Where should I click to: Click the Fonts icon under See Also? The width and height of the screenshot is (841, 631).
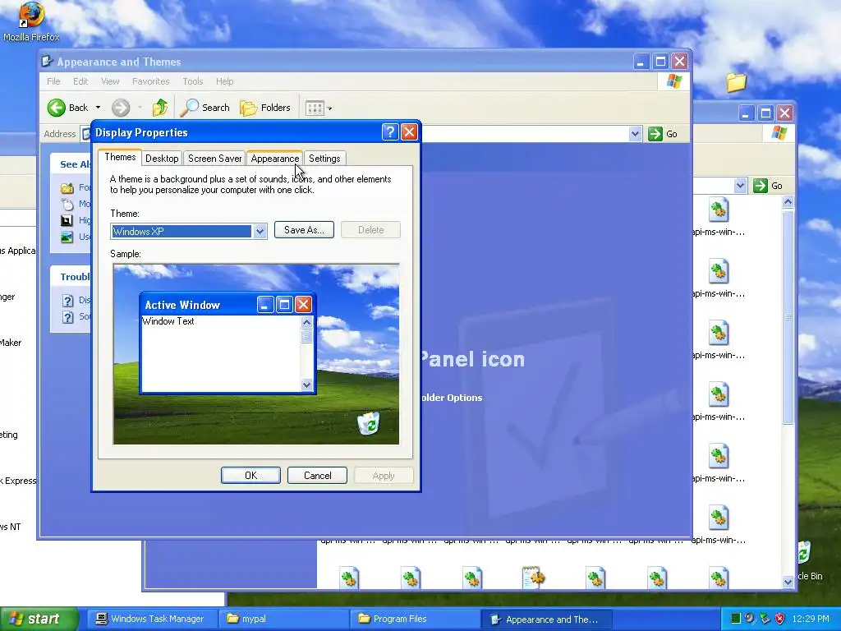pyautogui.click(x=67, y=188)
